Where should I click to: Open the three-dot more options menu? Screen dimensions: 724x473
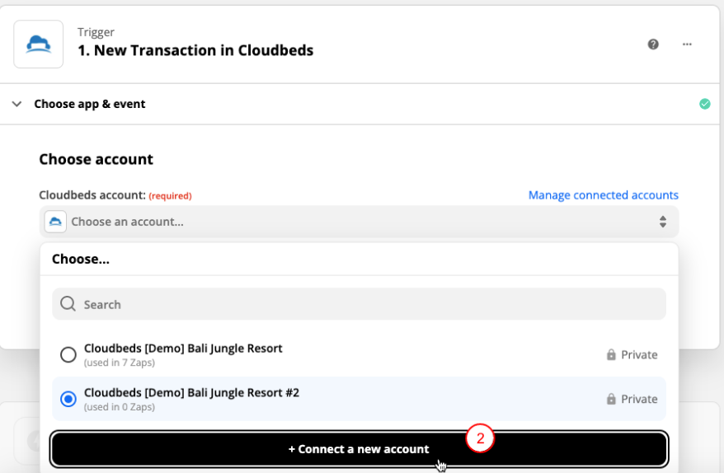(x=687, y=44)
